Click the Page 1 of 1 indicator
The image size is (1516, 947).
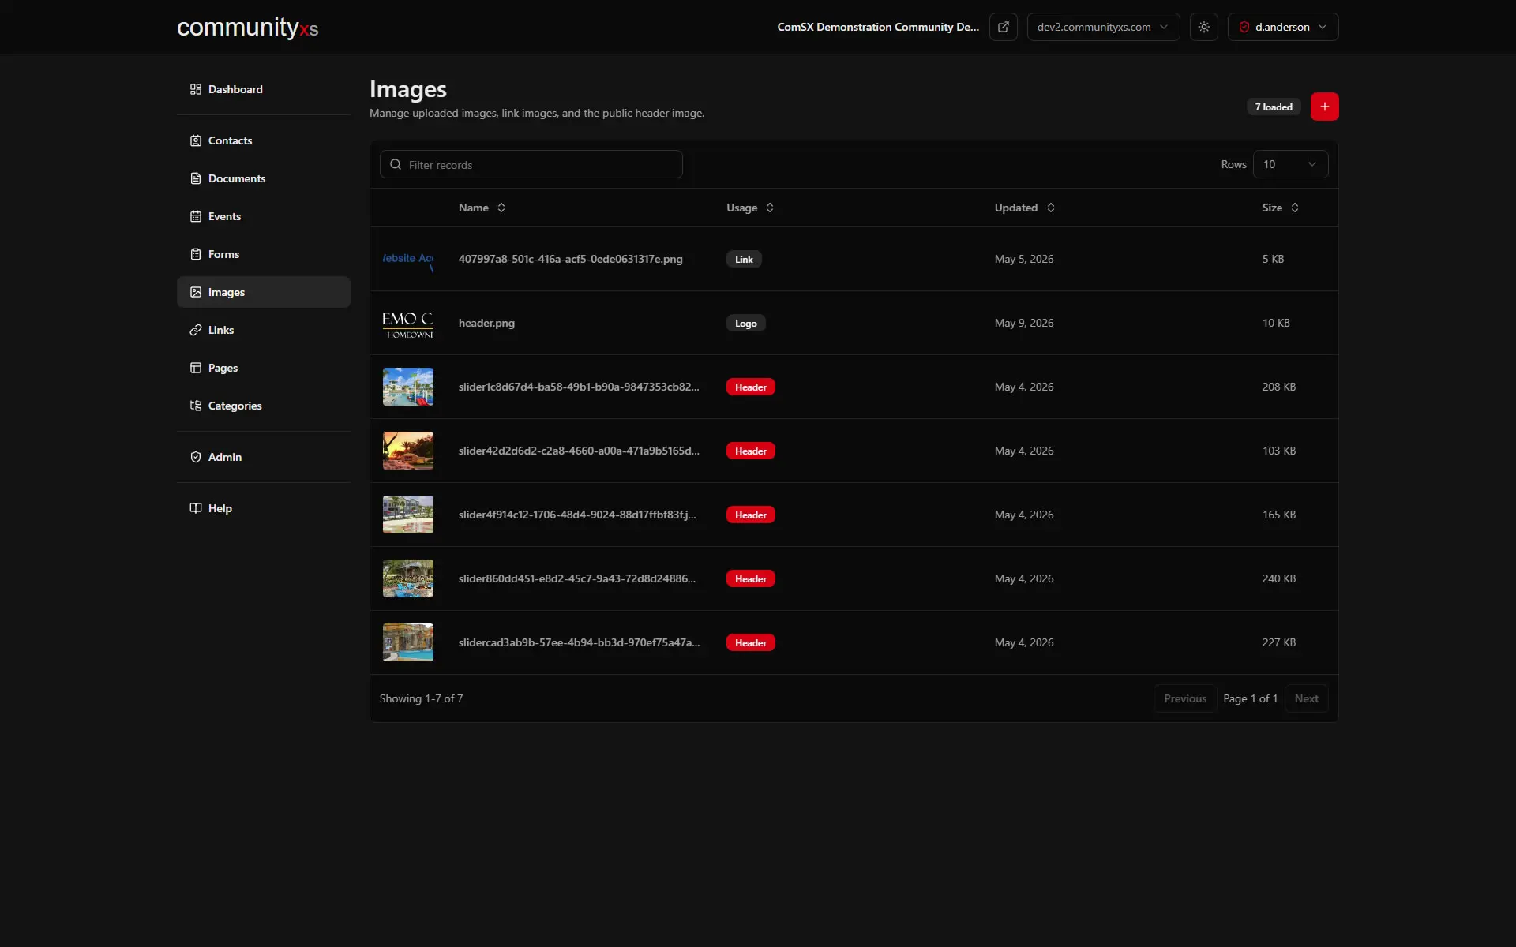click(1250, 698)
